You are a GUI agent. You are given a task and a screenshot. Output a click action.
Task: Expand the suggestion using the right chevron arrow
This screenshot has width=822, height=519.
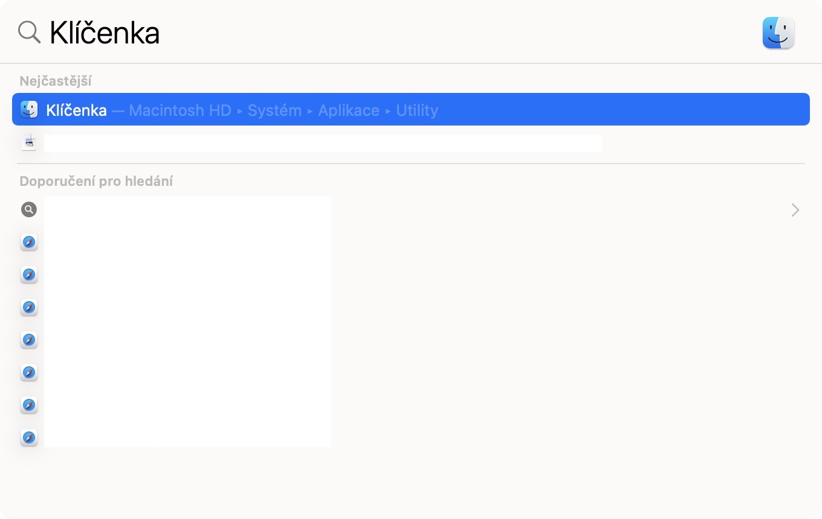(795, 210)
